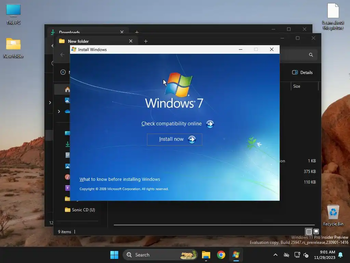This screenshot has height=263, width=350.
Task: Open Music note icon in quick access
Action: (x=67, y=177)
